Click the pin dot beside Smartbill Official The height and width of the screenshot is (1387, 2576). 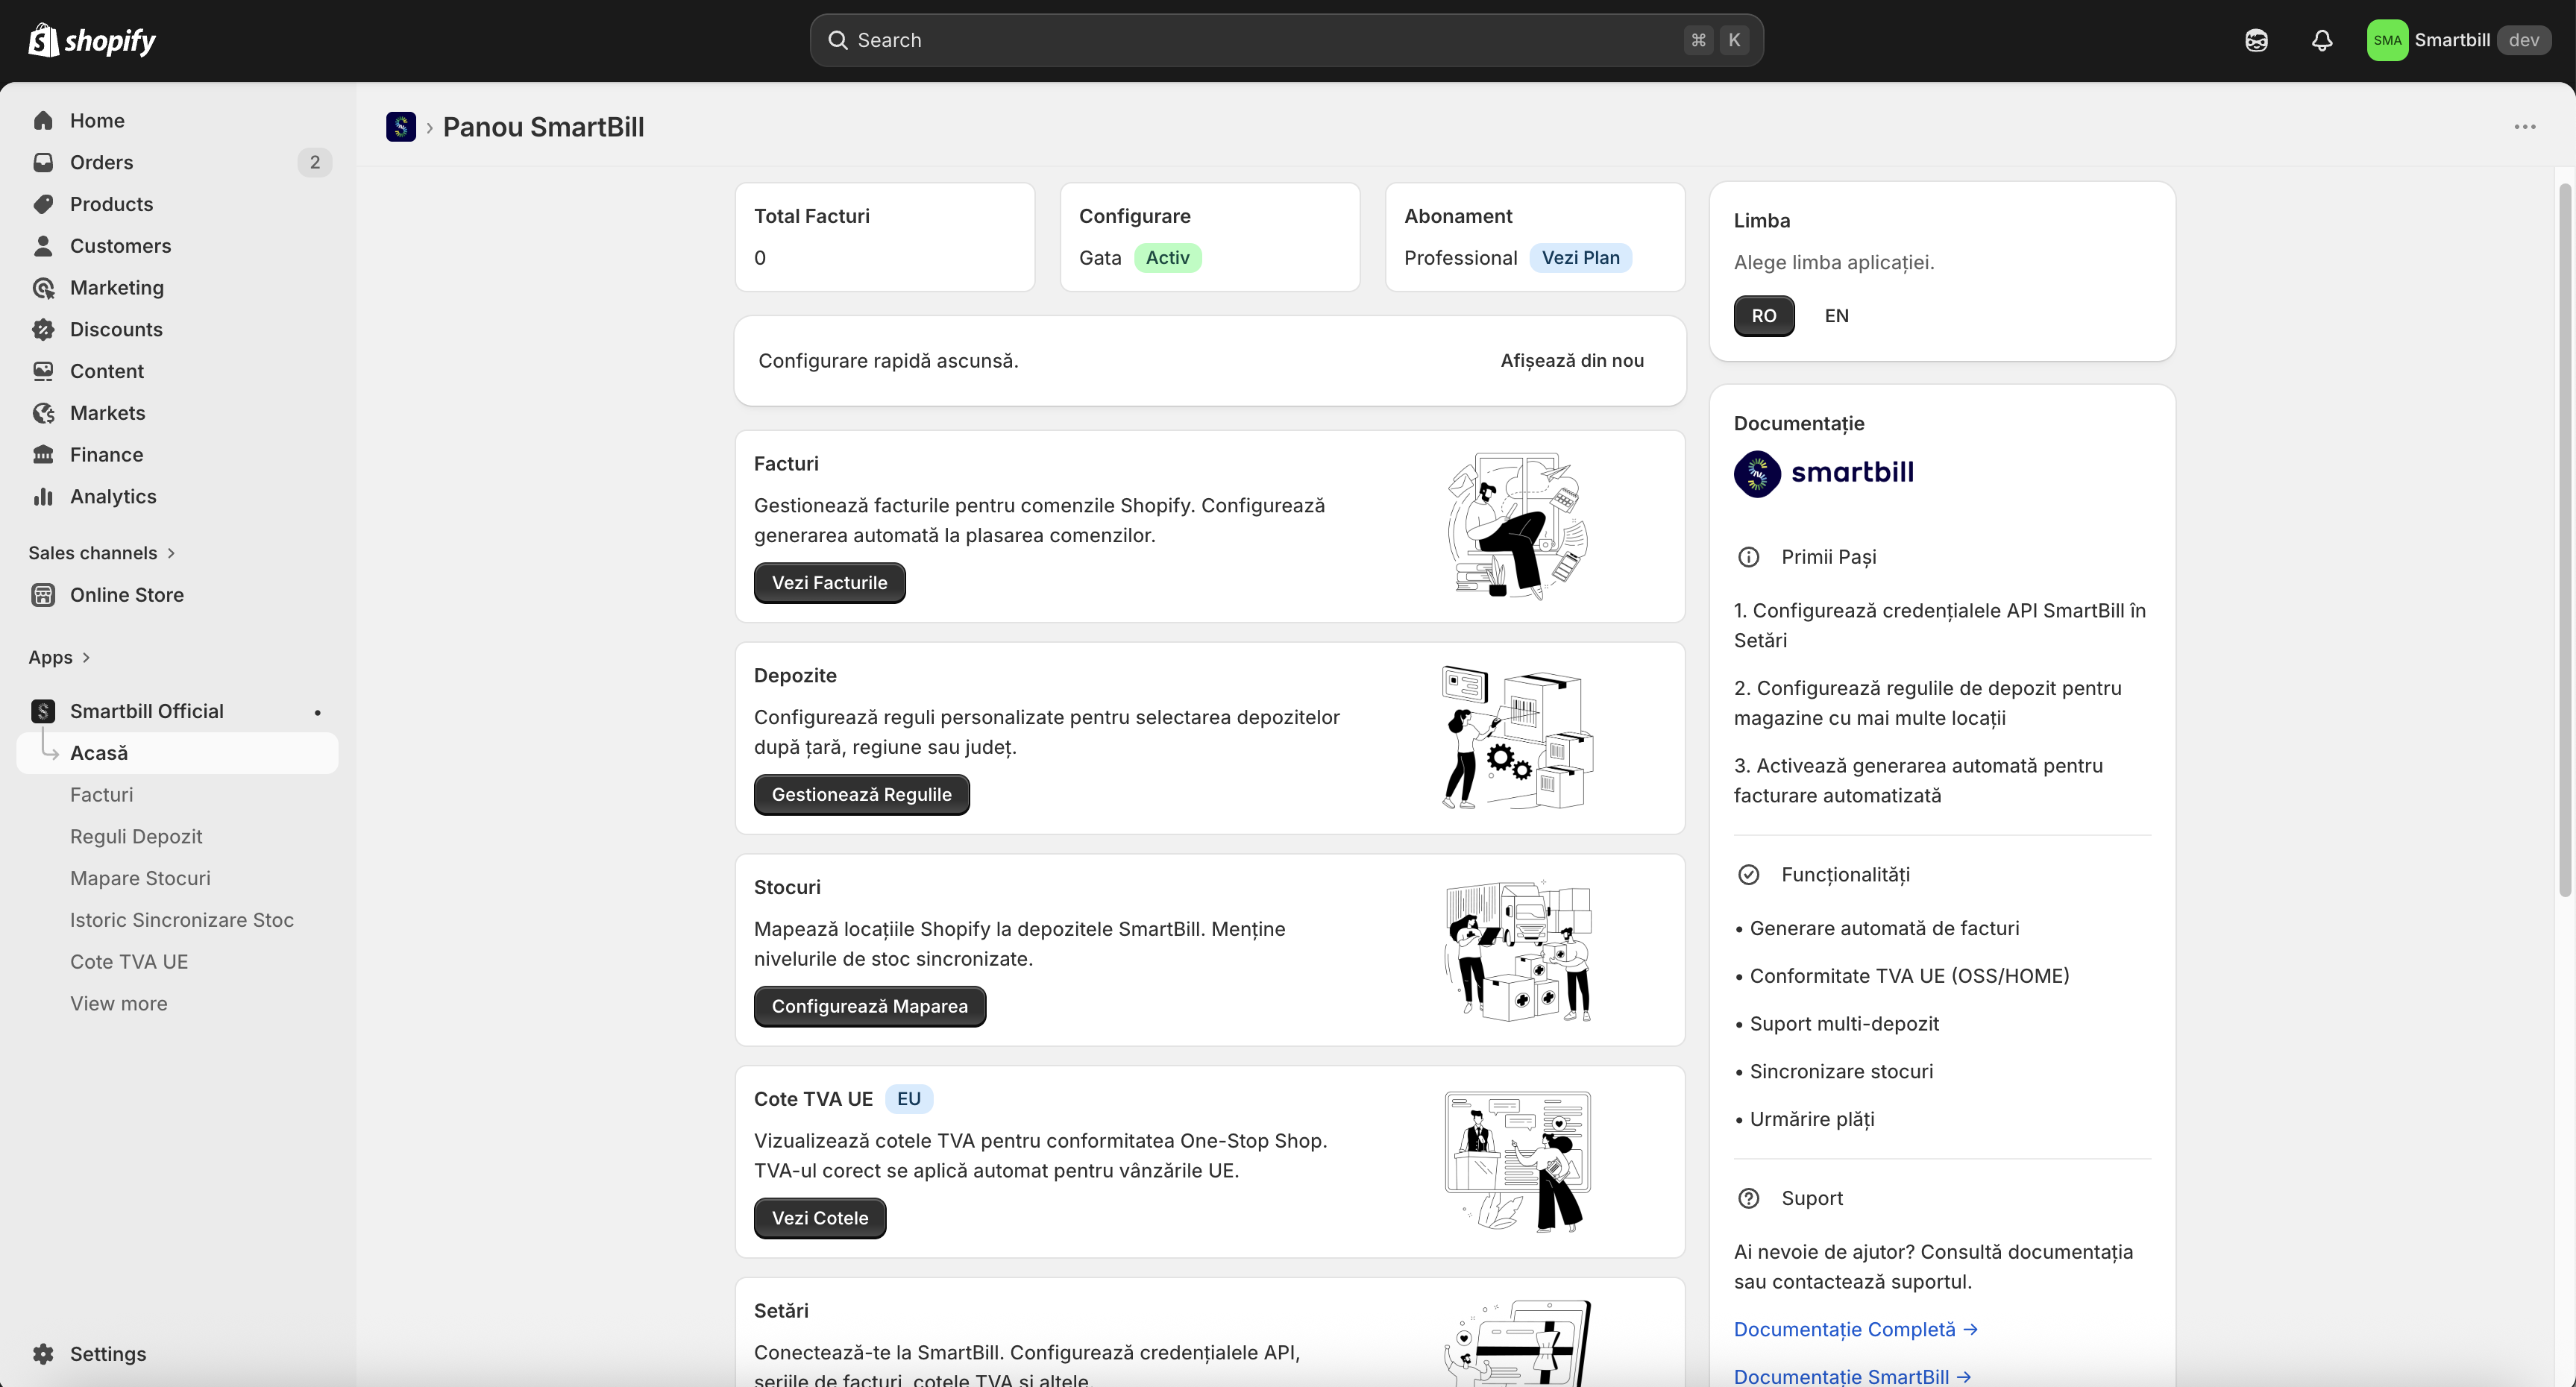click(318, 712)
